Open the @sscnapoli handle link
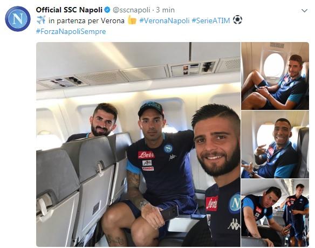Screen dimensions: 315x248 coord(132,10)
